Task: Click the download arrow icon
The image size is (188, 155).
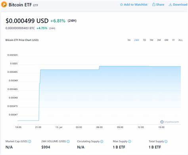Action: coord(170,4)
